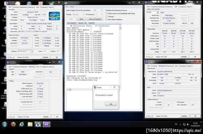The image size is (203, 134).
Task: Click the EN language indicator in the tray
Action: click(x=176, y=124)
